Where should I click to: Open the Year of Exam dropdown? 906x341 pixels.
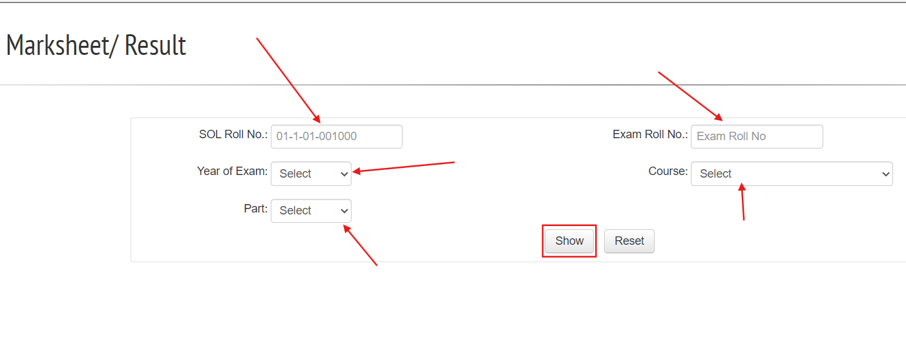pyautogui.click(x=310, y=174)
